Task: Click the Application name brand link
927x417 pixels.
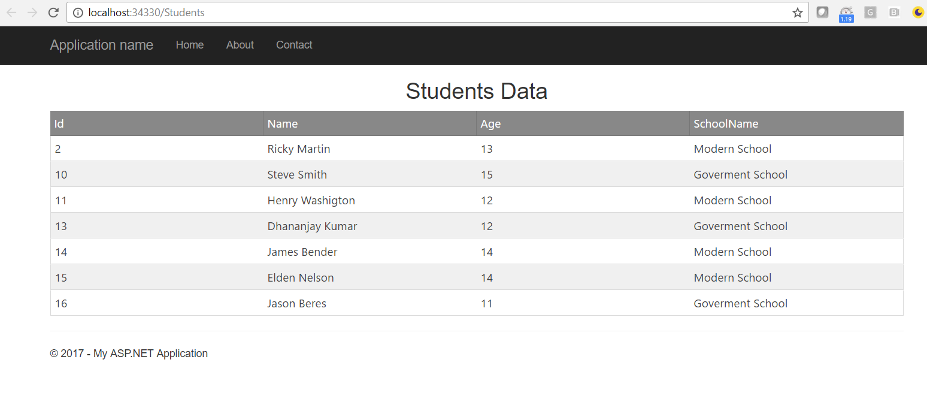Action: [102, 45]
